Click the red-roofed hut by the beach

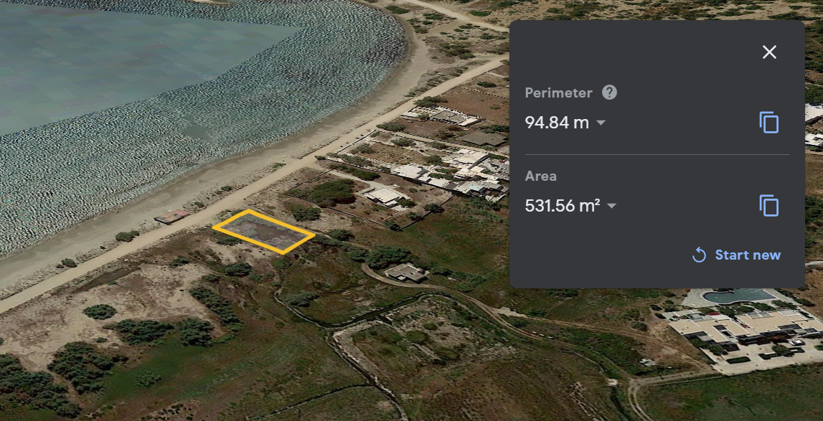pos(171,217)
